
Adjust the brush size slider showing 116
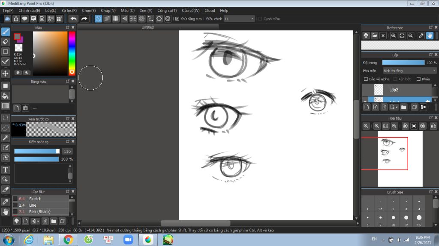pos(37,151)
